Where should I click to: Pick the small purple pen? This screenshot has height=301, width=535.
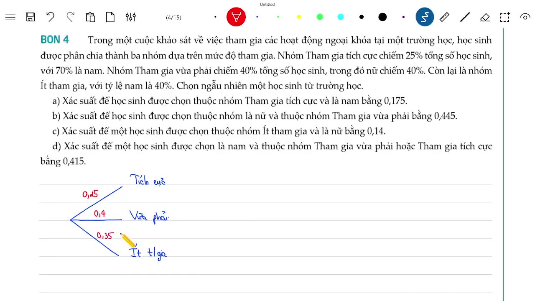(403, 17)
